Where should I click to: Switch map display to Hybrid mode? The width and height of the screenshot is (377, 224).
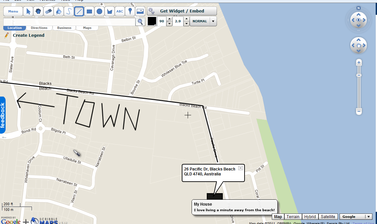pos(310,216)
